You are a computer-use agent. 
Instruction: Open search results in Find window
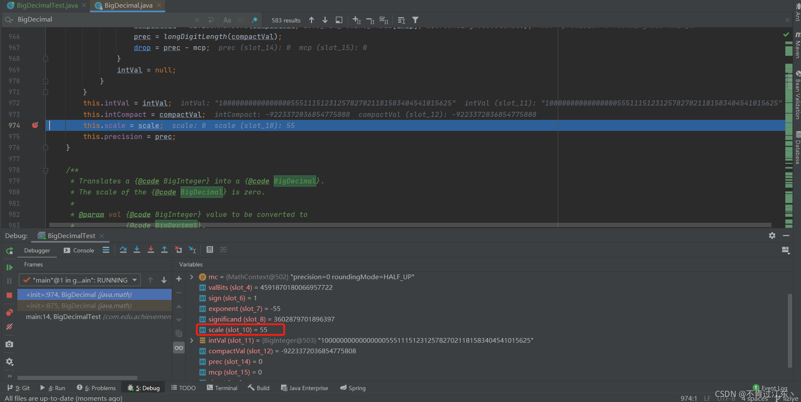[x=339, y=20]
